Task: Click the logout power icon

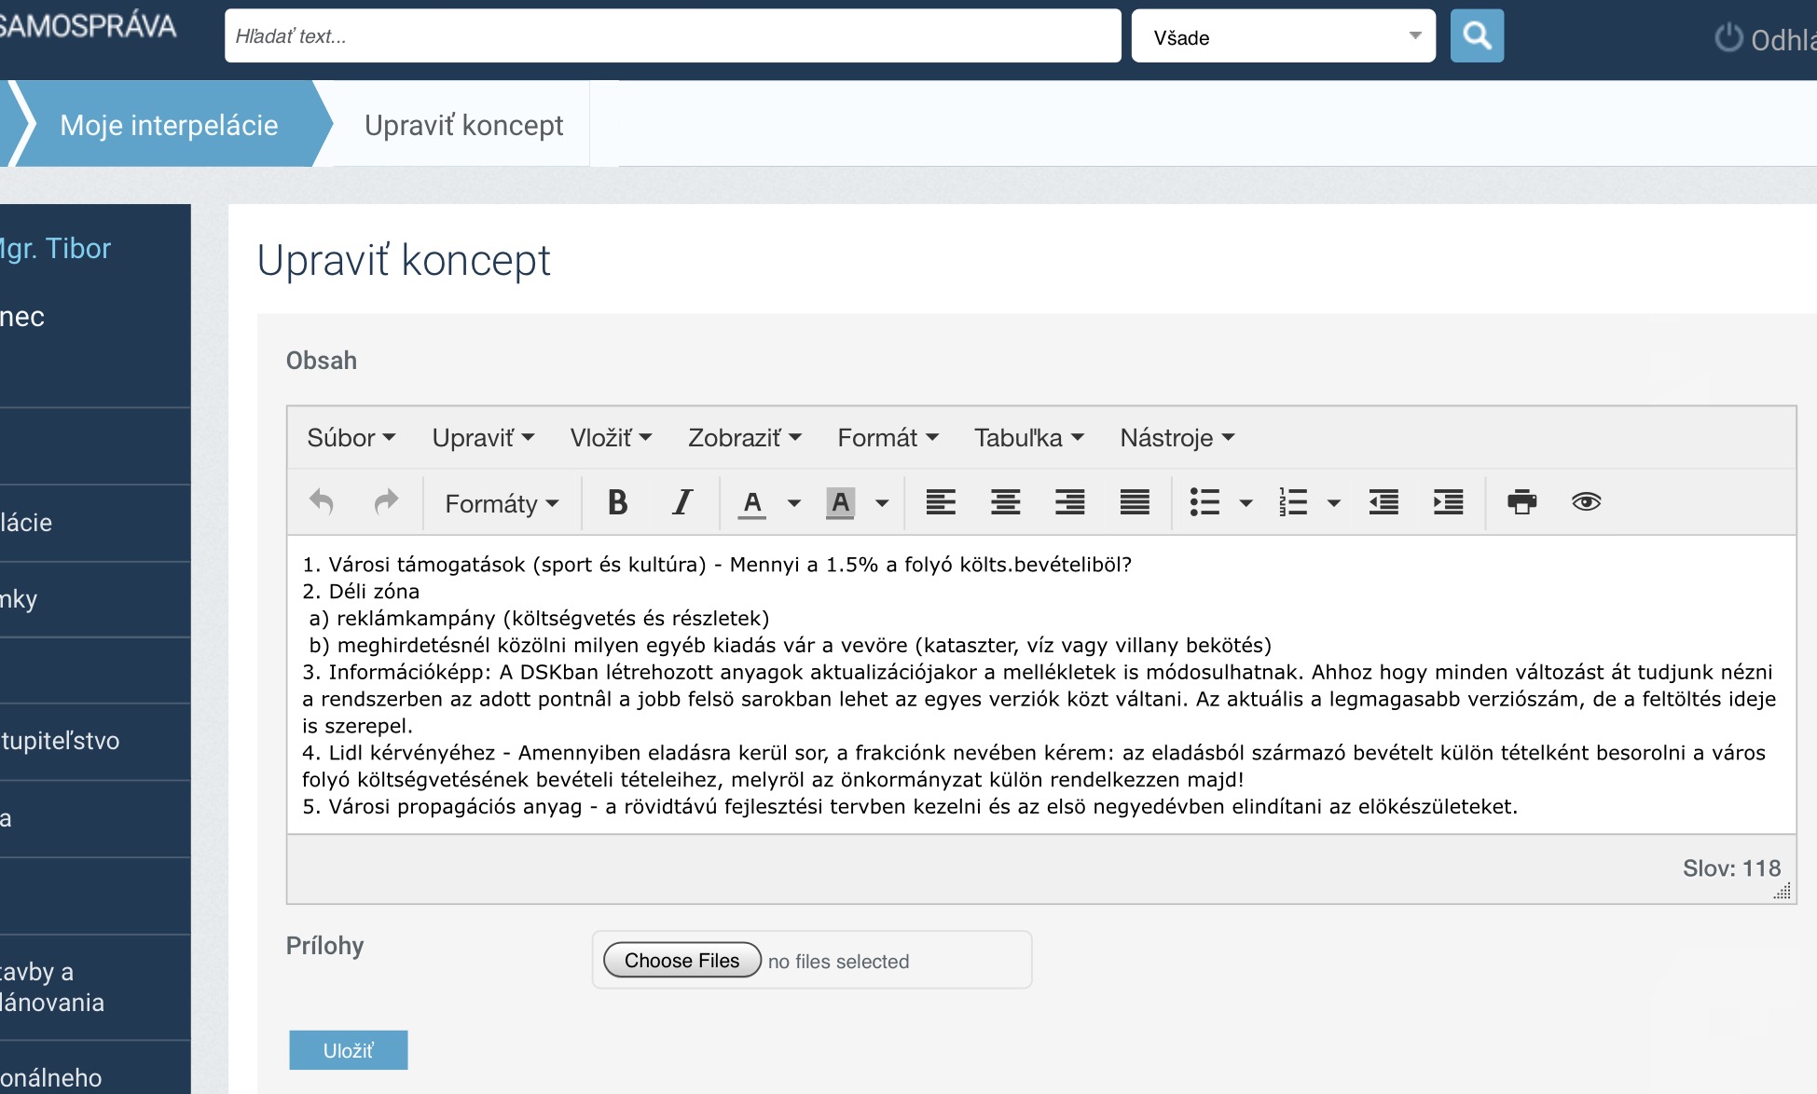Action: coord(1728,38)
